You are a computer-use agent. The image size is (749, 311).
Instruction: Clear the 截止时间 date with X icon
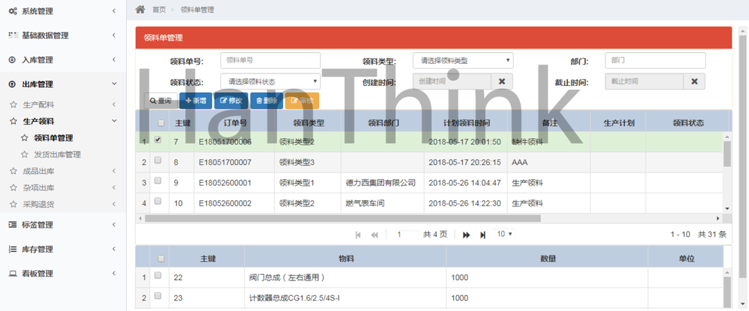pyautogui.click(x=694, y=82)
